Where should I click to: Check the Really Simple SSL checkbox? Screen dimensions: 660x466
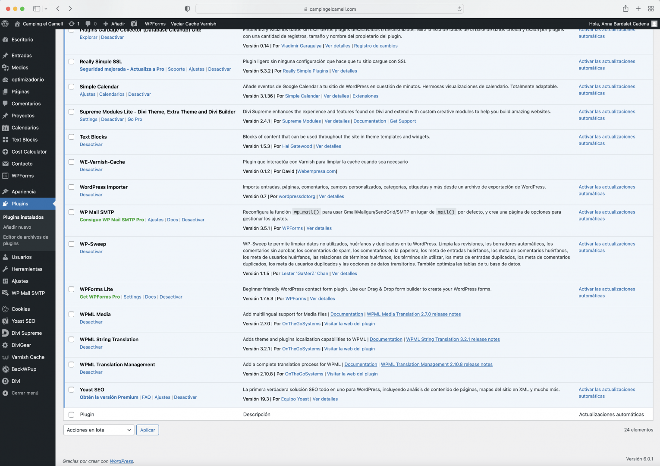(72, 62)
